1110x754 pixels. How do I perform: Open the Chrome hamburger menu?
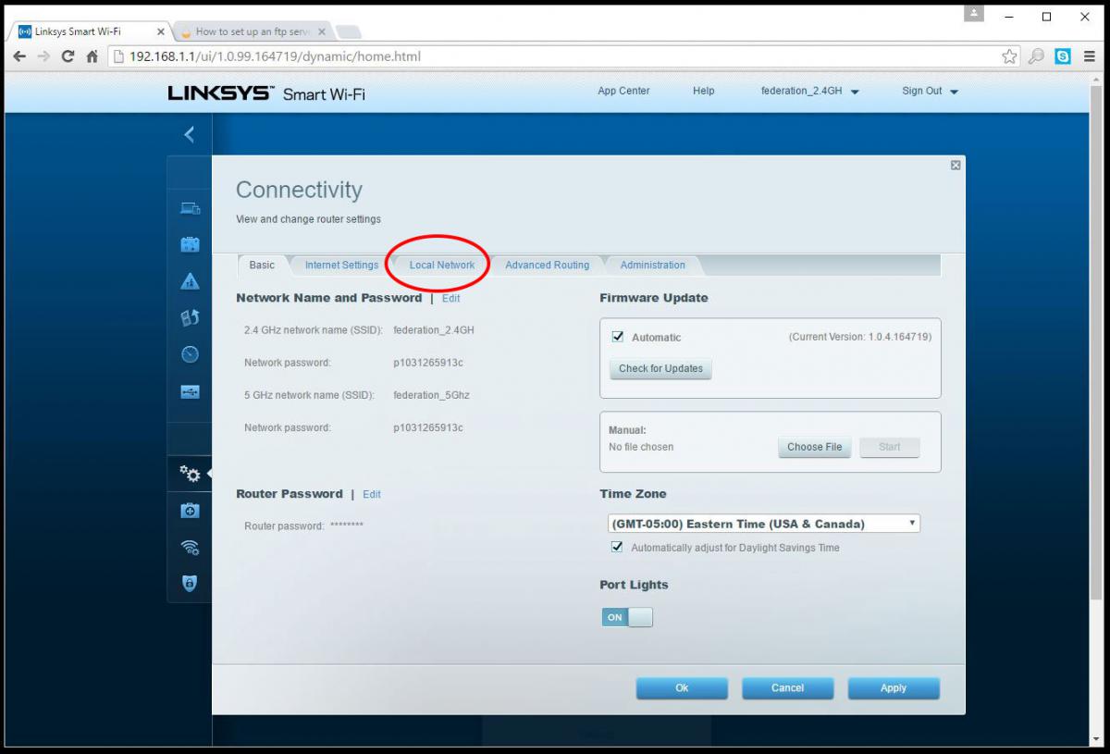(x=1090, y=56)
